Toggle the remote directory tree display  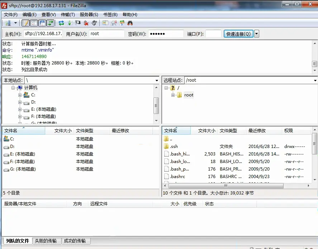[x=42, y=23]
